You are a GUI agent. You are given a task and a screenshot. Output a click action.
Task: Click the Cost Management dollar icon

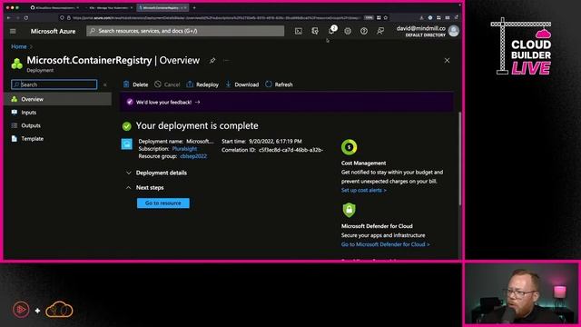349,147
